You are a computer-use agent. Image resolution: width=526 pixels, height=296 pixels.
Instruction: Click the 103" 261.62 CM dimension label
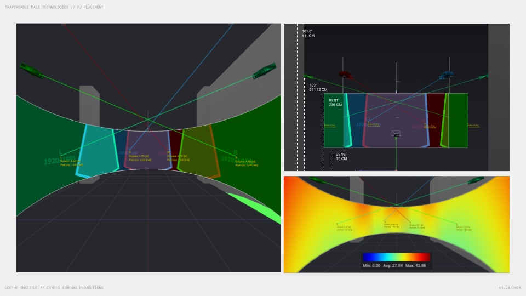click(x=318, y=88)
